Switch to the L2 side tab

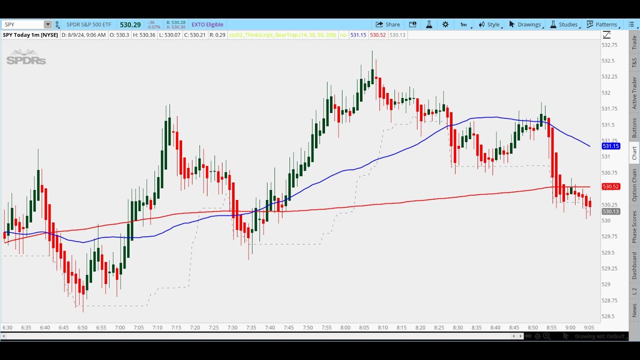[x=634, y=290]
